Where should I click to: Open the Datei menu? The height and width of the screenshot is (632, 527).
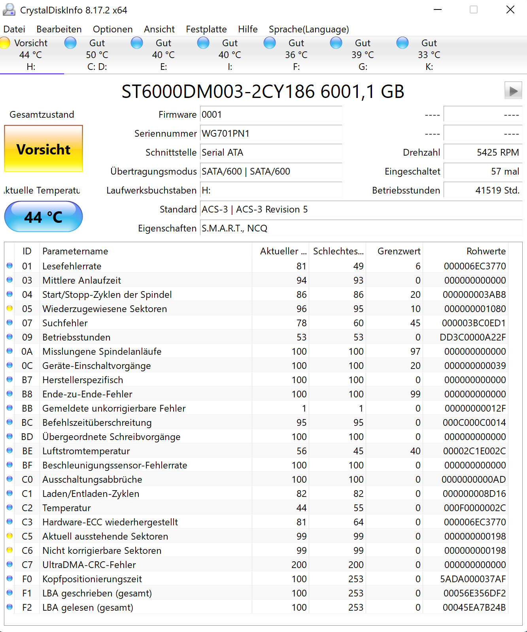14,29
